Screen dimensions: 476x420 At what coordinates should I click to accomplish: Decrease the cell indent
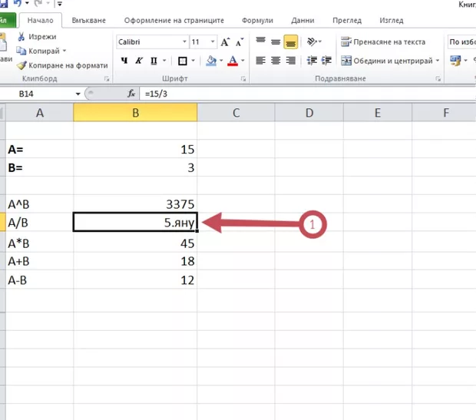click(312, 61)
